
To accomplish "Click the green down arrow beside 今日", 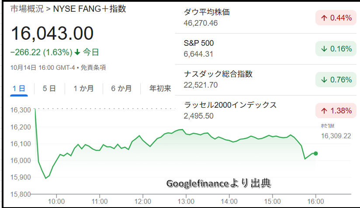I will pos(77,52).
